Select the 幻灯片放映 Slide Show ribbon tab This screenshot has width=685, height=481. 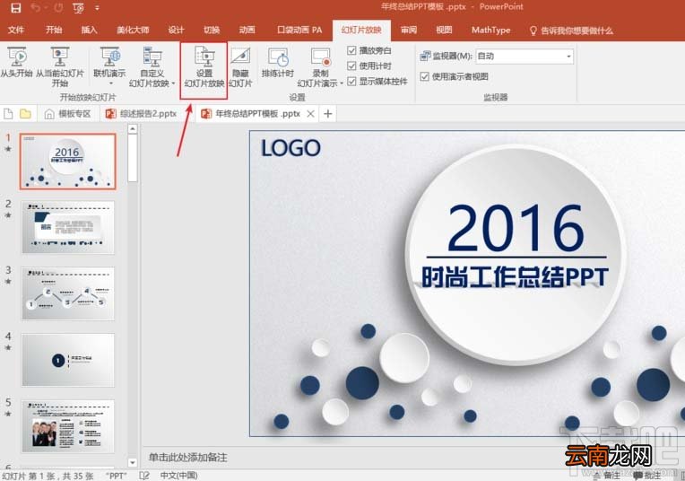(x=361, y=30)
